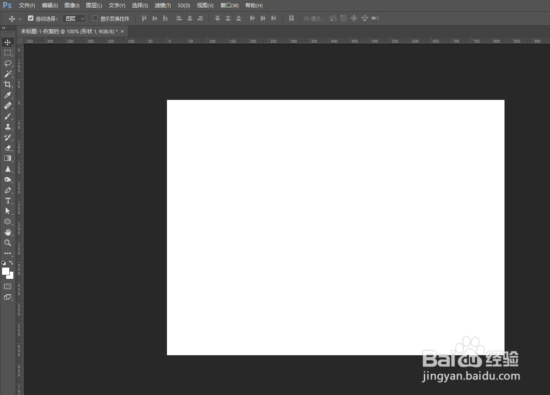Open the Edit Toolbar three-dots menu
The image size is (550, 395).
tap(8, 253)
